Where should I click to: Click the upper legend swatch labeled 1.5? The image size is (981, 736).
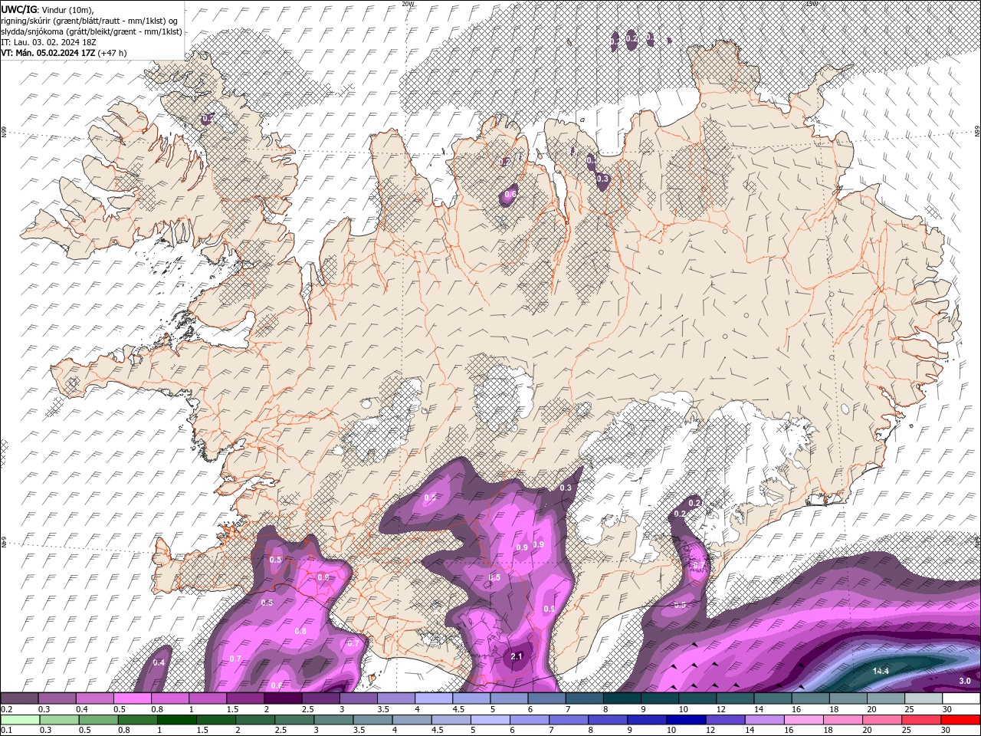[x=245, y=698]
